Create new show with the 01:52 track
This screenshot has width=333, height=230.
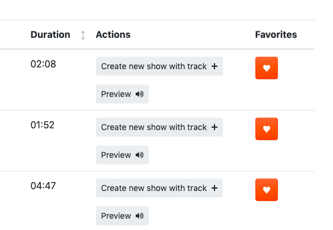159,127
